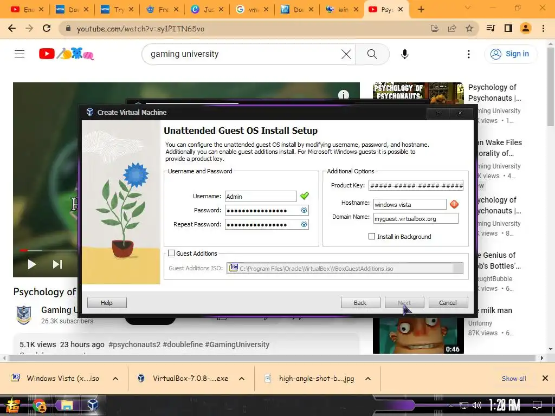The height and width of the screenshot is (416, 555).
Task: Play the YouTube video
Action: 32,264
